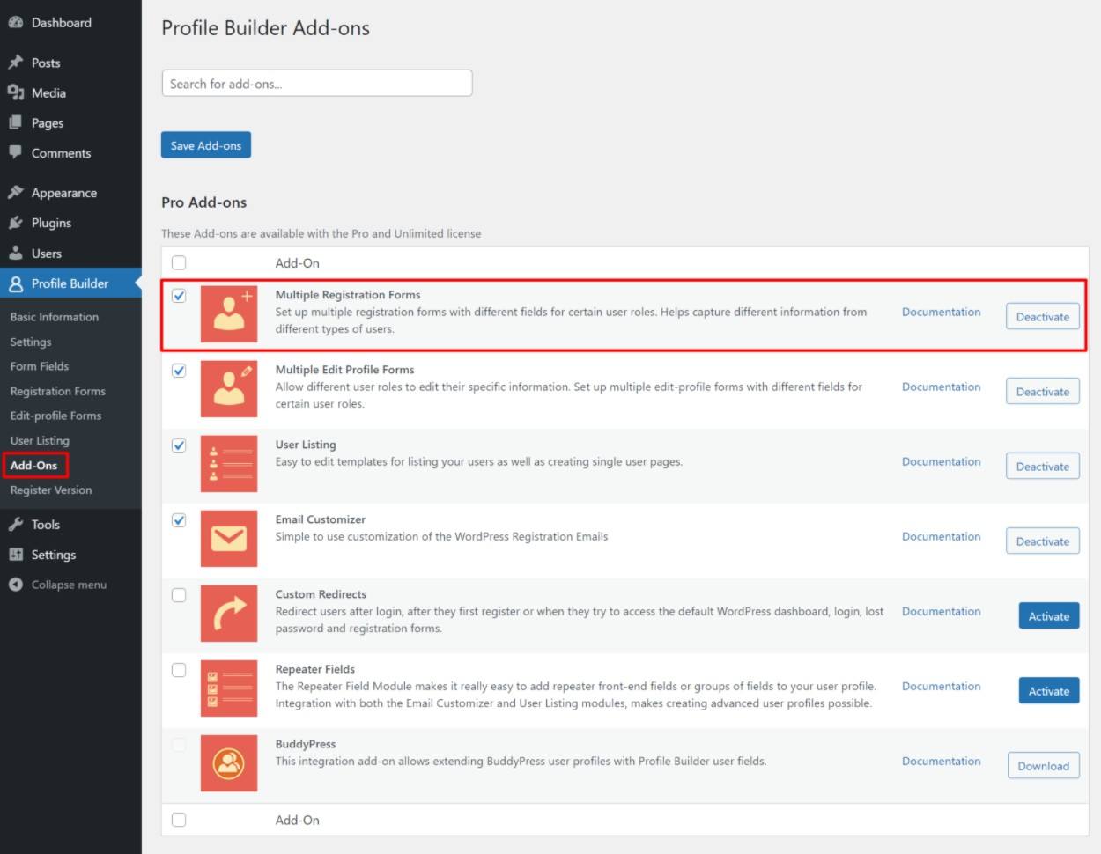The height and width of the screenshot is (854, 1101).
Task: Toggle the select-all Add-On checkbox
Action: pos(179,262)
